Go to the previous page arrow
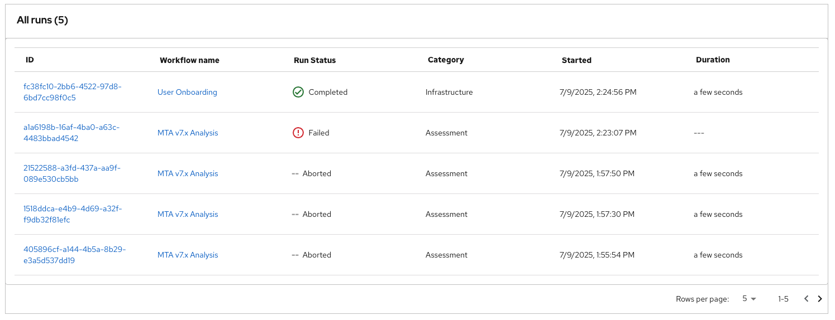 (806, 299)
